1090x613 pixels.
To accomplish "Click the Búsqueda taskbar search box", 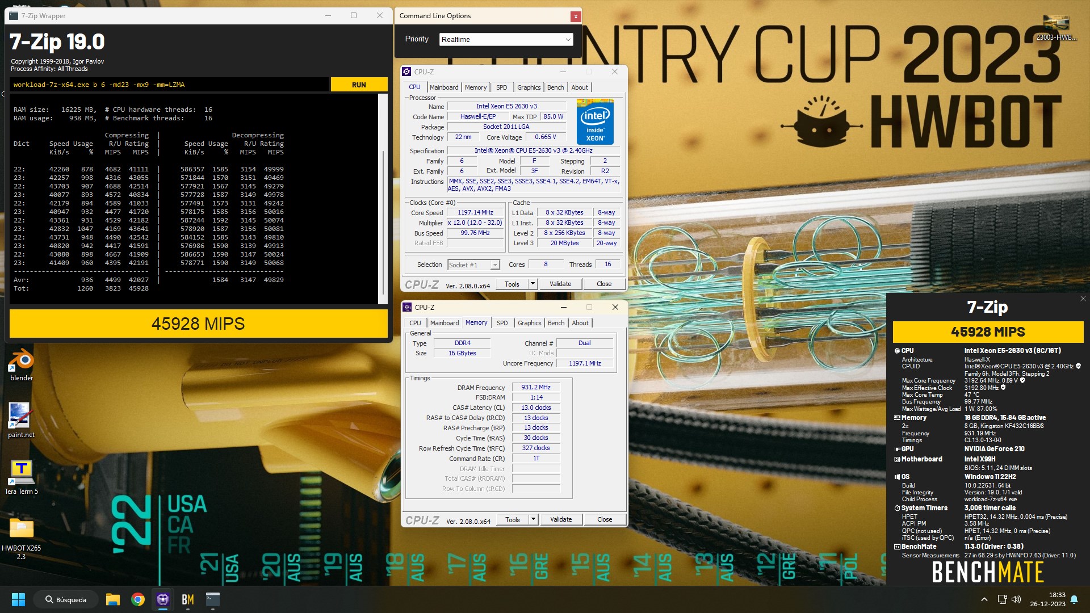I will [x=66, y=599].
